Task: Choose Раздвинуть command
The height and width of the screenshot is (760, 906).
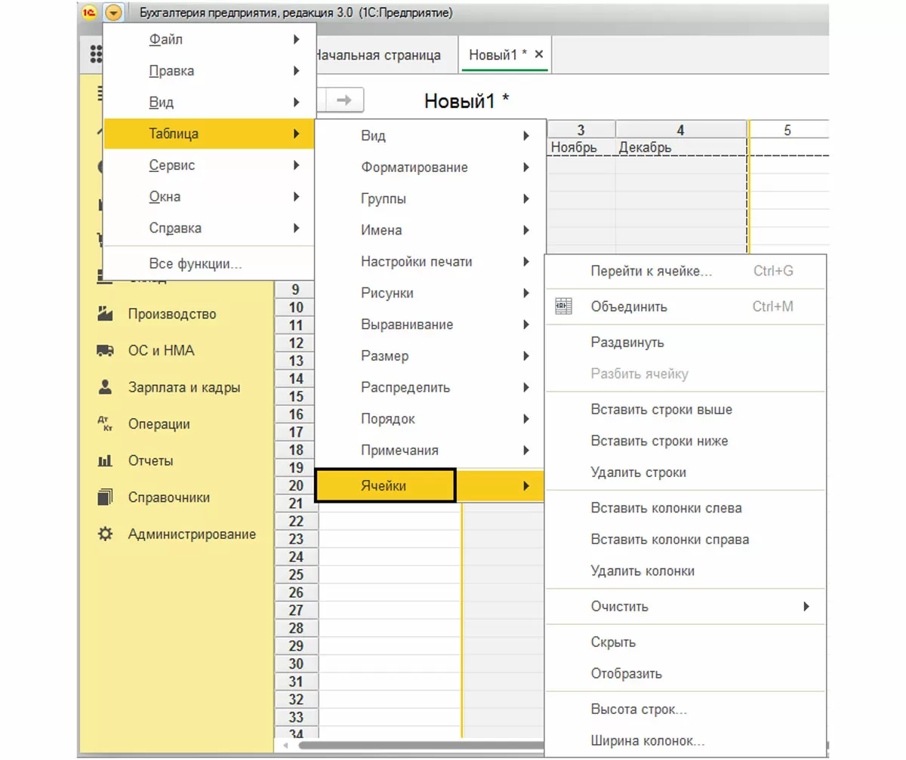Action: point(686,343)
